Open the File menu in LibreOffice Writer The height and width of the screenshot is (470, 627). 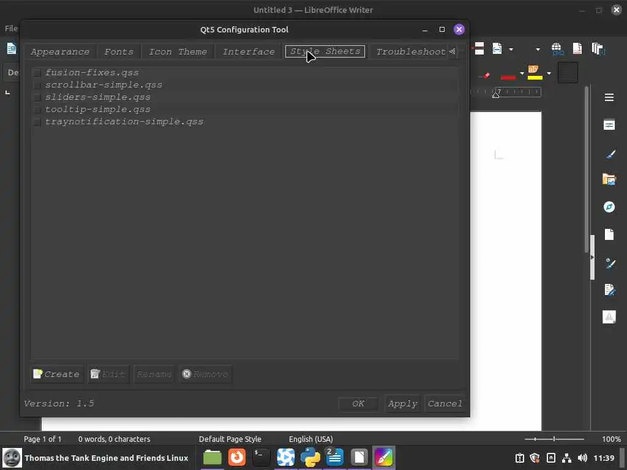[11, 28]
